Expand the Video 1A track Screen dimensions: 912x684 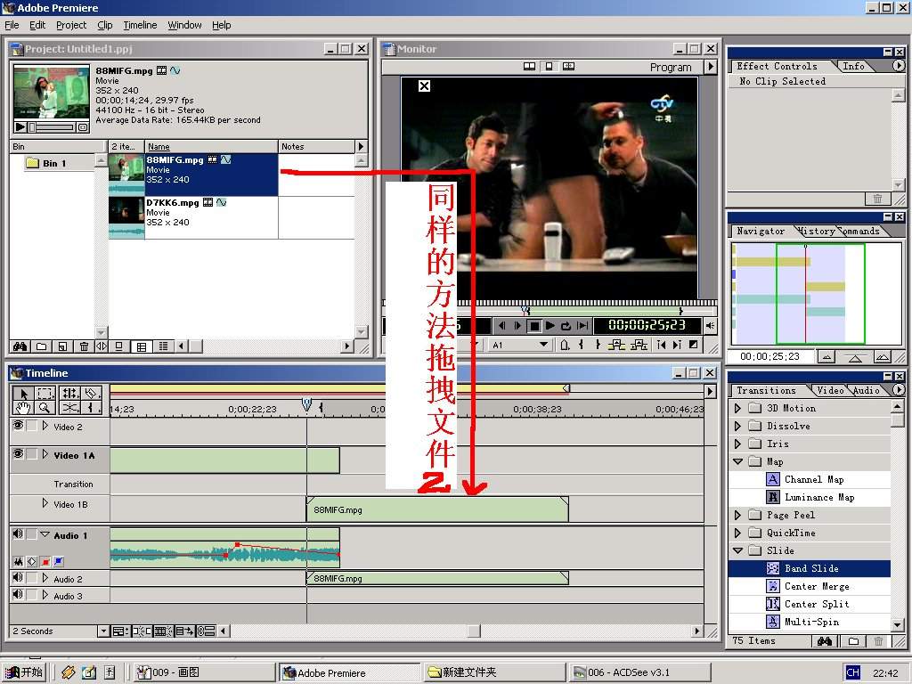45,454
